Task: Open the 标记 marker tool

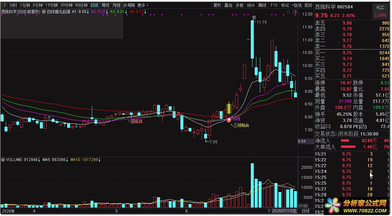Action: click(x=285, y=5)
